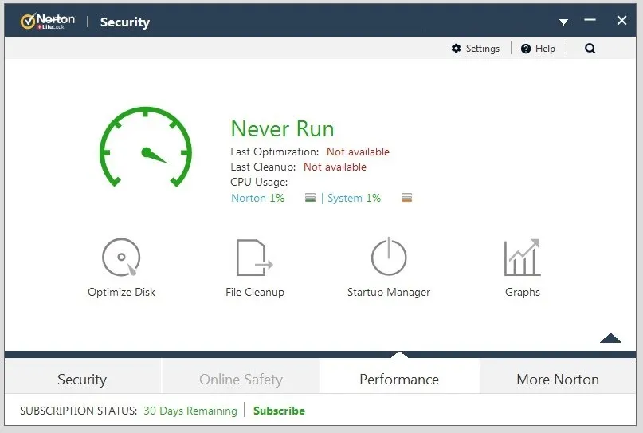Click the green speedometer performance gauge
The height and width of the screenshot is (433, 643).
point(146,147)
